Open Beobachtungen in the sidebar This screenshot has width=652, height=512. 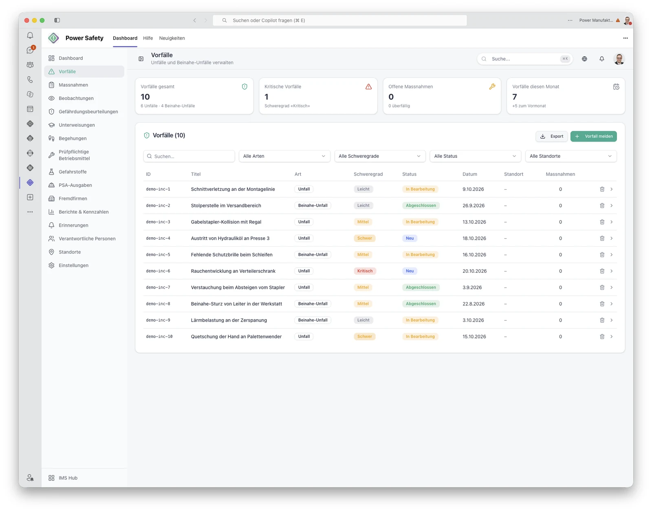84,98
